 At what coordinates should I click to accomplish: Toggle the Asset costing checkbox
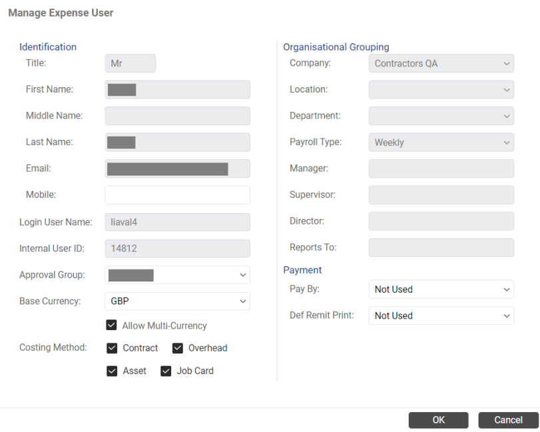(x=112, y=371)
